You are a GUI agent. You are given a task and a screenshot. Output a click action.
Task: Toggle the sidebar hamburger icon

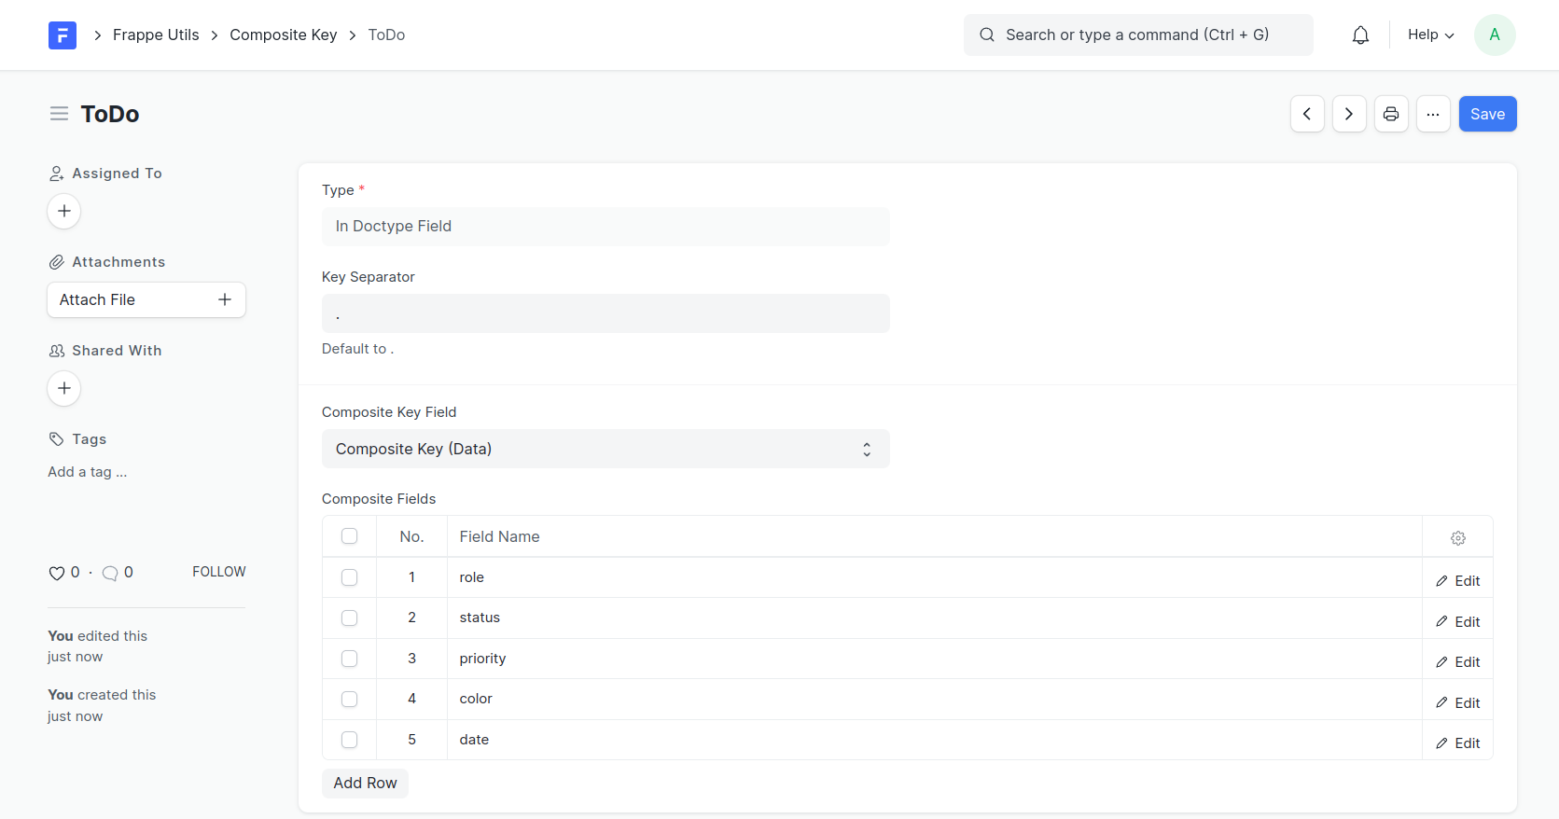point(59,114)
